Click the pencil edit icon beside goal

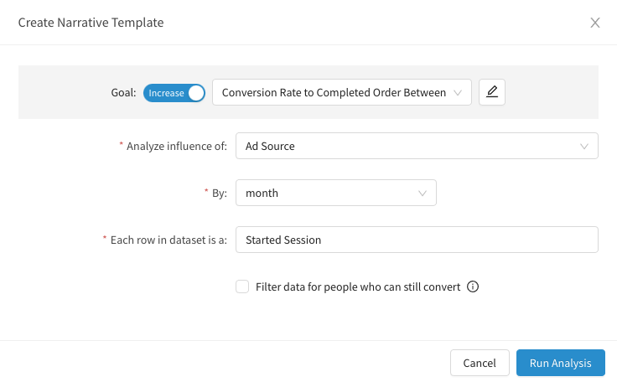pyautogui.click(x=492, y=92)
